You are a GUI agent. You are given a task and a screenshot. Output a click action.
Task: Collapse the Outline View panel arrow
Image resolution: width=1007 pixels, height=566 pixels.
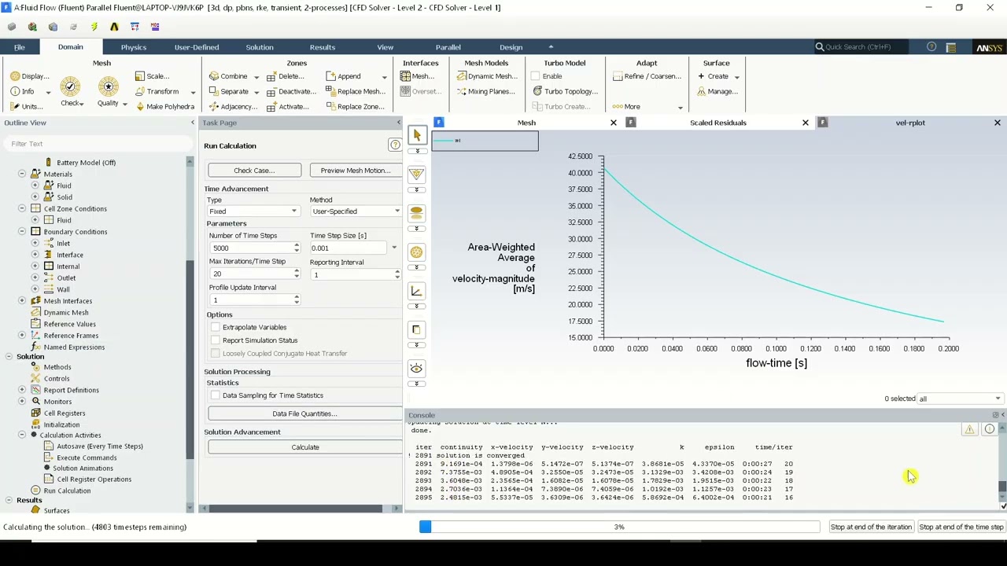click(193, 123)
